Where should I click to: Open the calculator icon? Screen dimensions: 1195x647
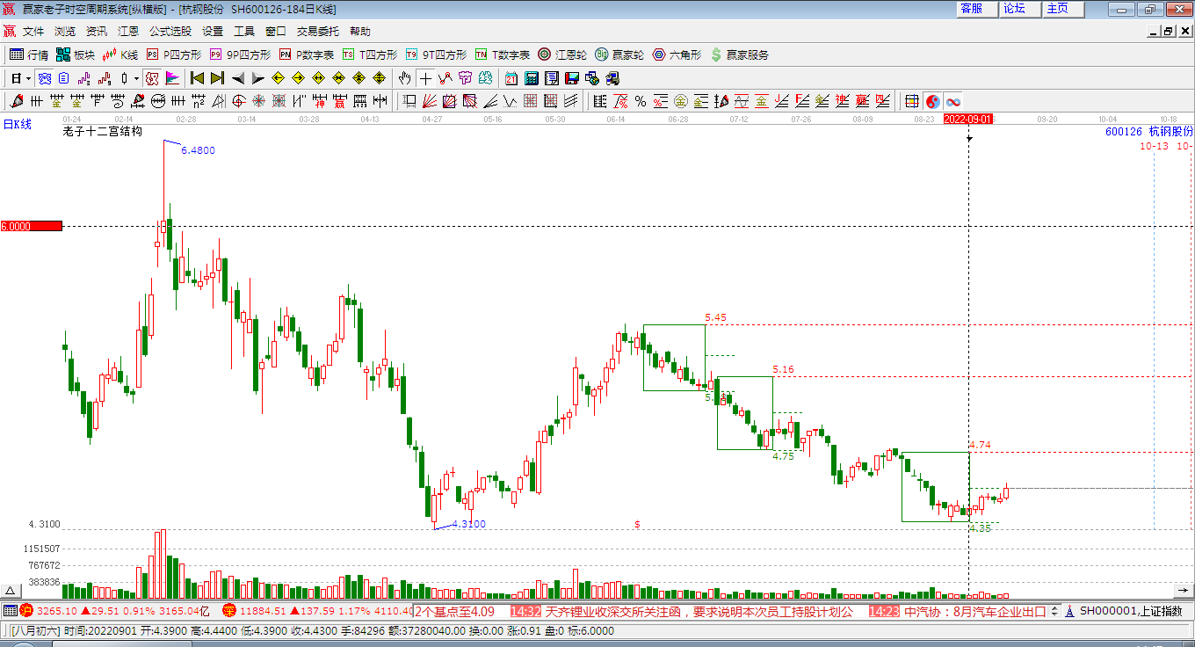pos(531,78)
